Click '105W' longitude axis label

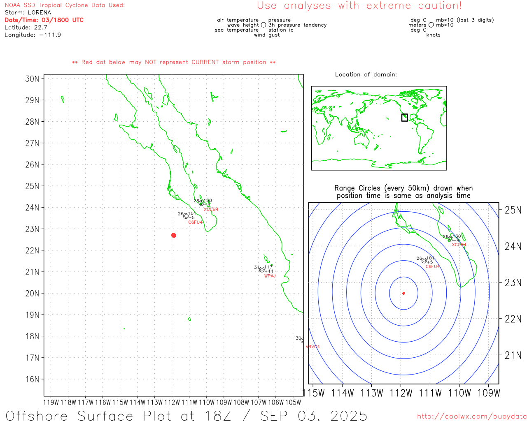tap(293, 402)
